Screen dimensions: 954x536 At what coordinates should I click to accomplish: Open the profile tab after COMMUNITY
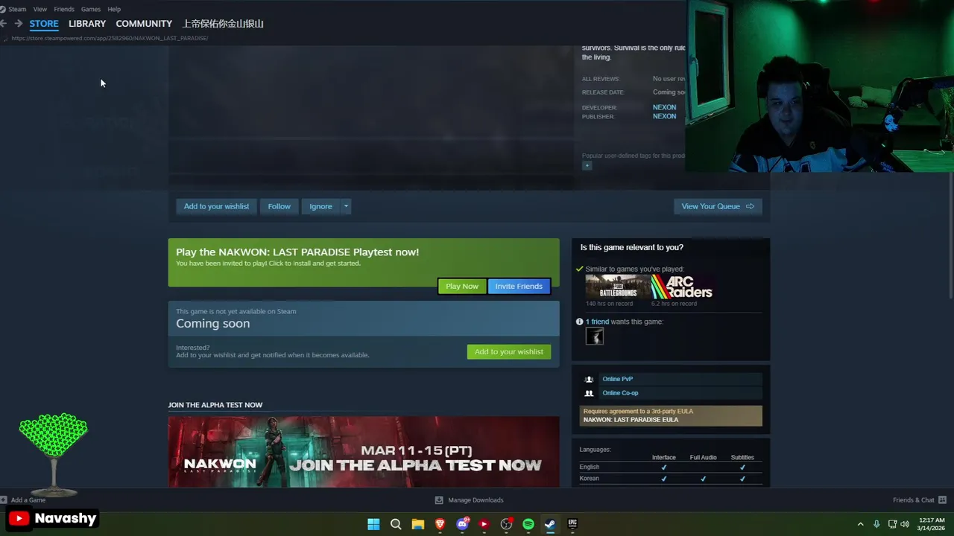223,24
